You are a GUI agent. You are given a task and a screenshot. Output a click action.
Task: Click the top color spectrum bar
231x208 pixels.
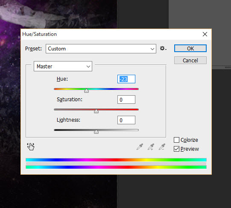pyautogui.click(x=116, y=160)
